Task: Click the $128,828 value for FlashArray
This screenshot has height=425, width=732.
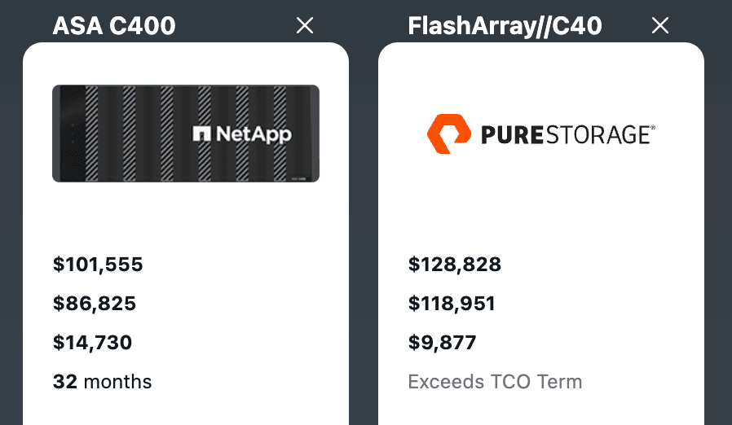Action: click(455, 265)
